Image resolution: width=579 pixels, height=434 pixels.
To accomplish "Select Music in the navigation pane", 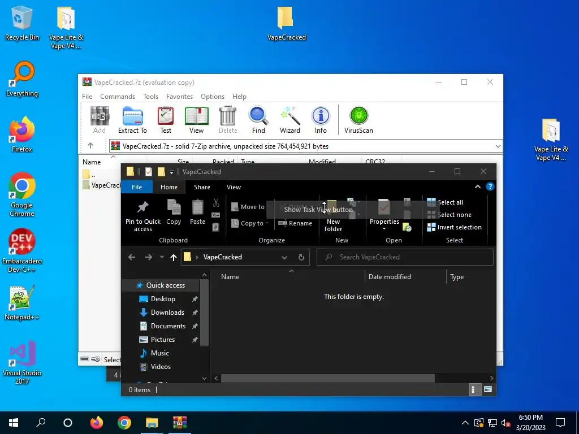I will [159, 353].
